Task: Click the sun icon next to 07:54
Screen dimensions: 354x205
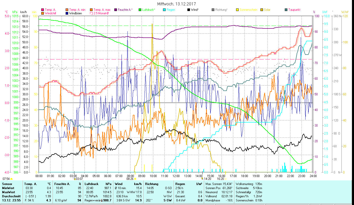Action: point(11,179)
